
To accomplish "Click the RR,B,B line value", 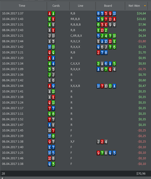I will 75,19.
